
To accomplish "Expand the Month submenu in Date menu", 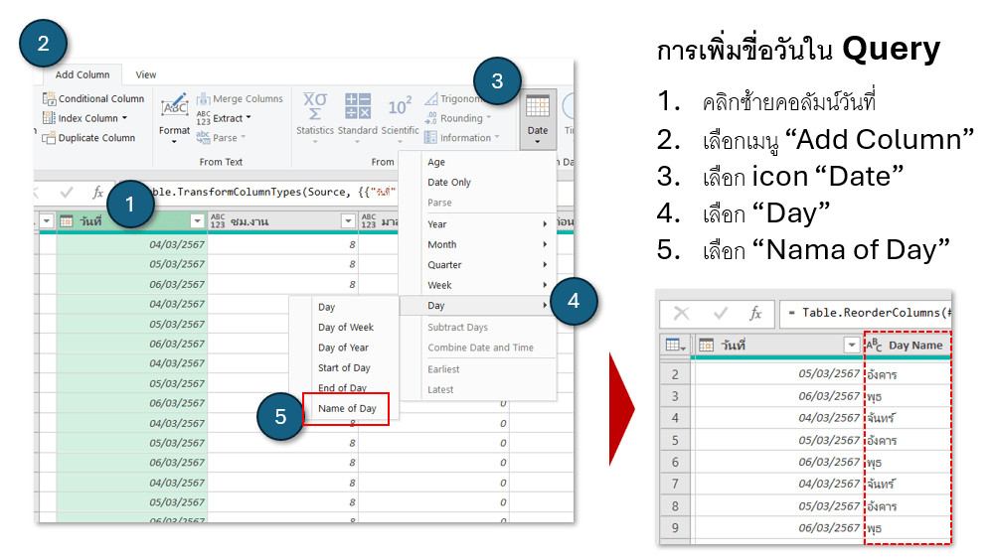I will click(x=487, y=244).
